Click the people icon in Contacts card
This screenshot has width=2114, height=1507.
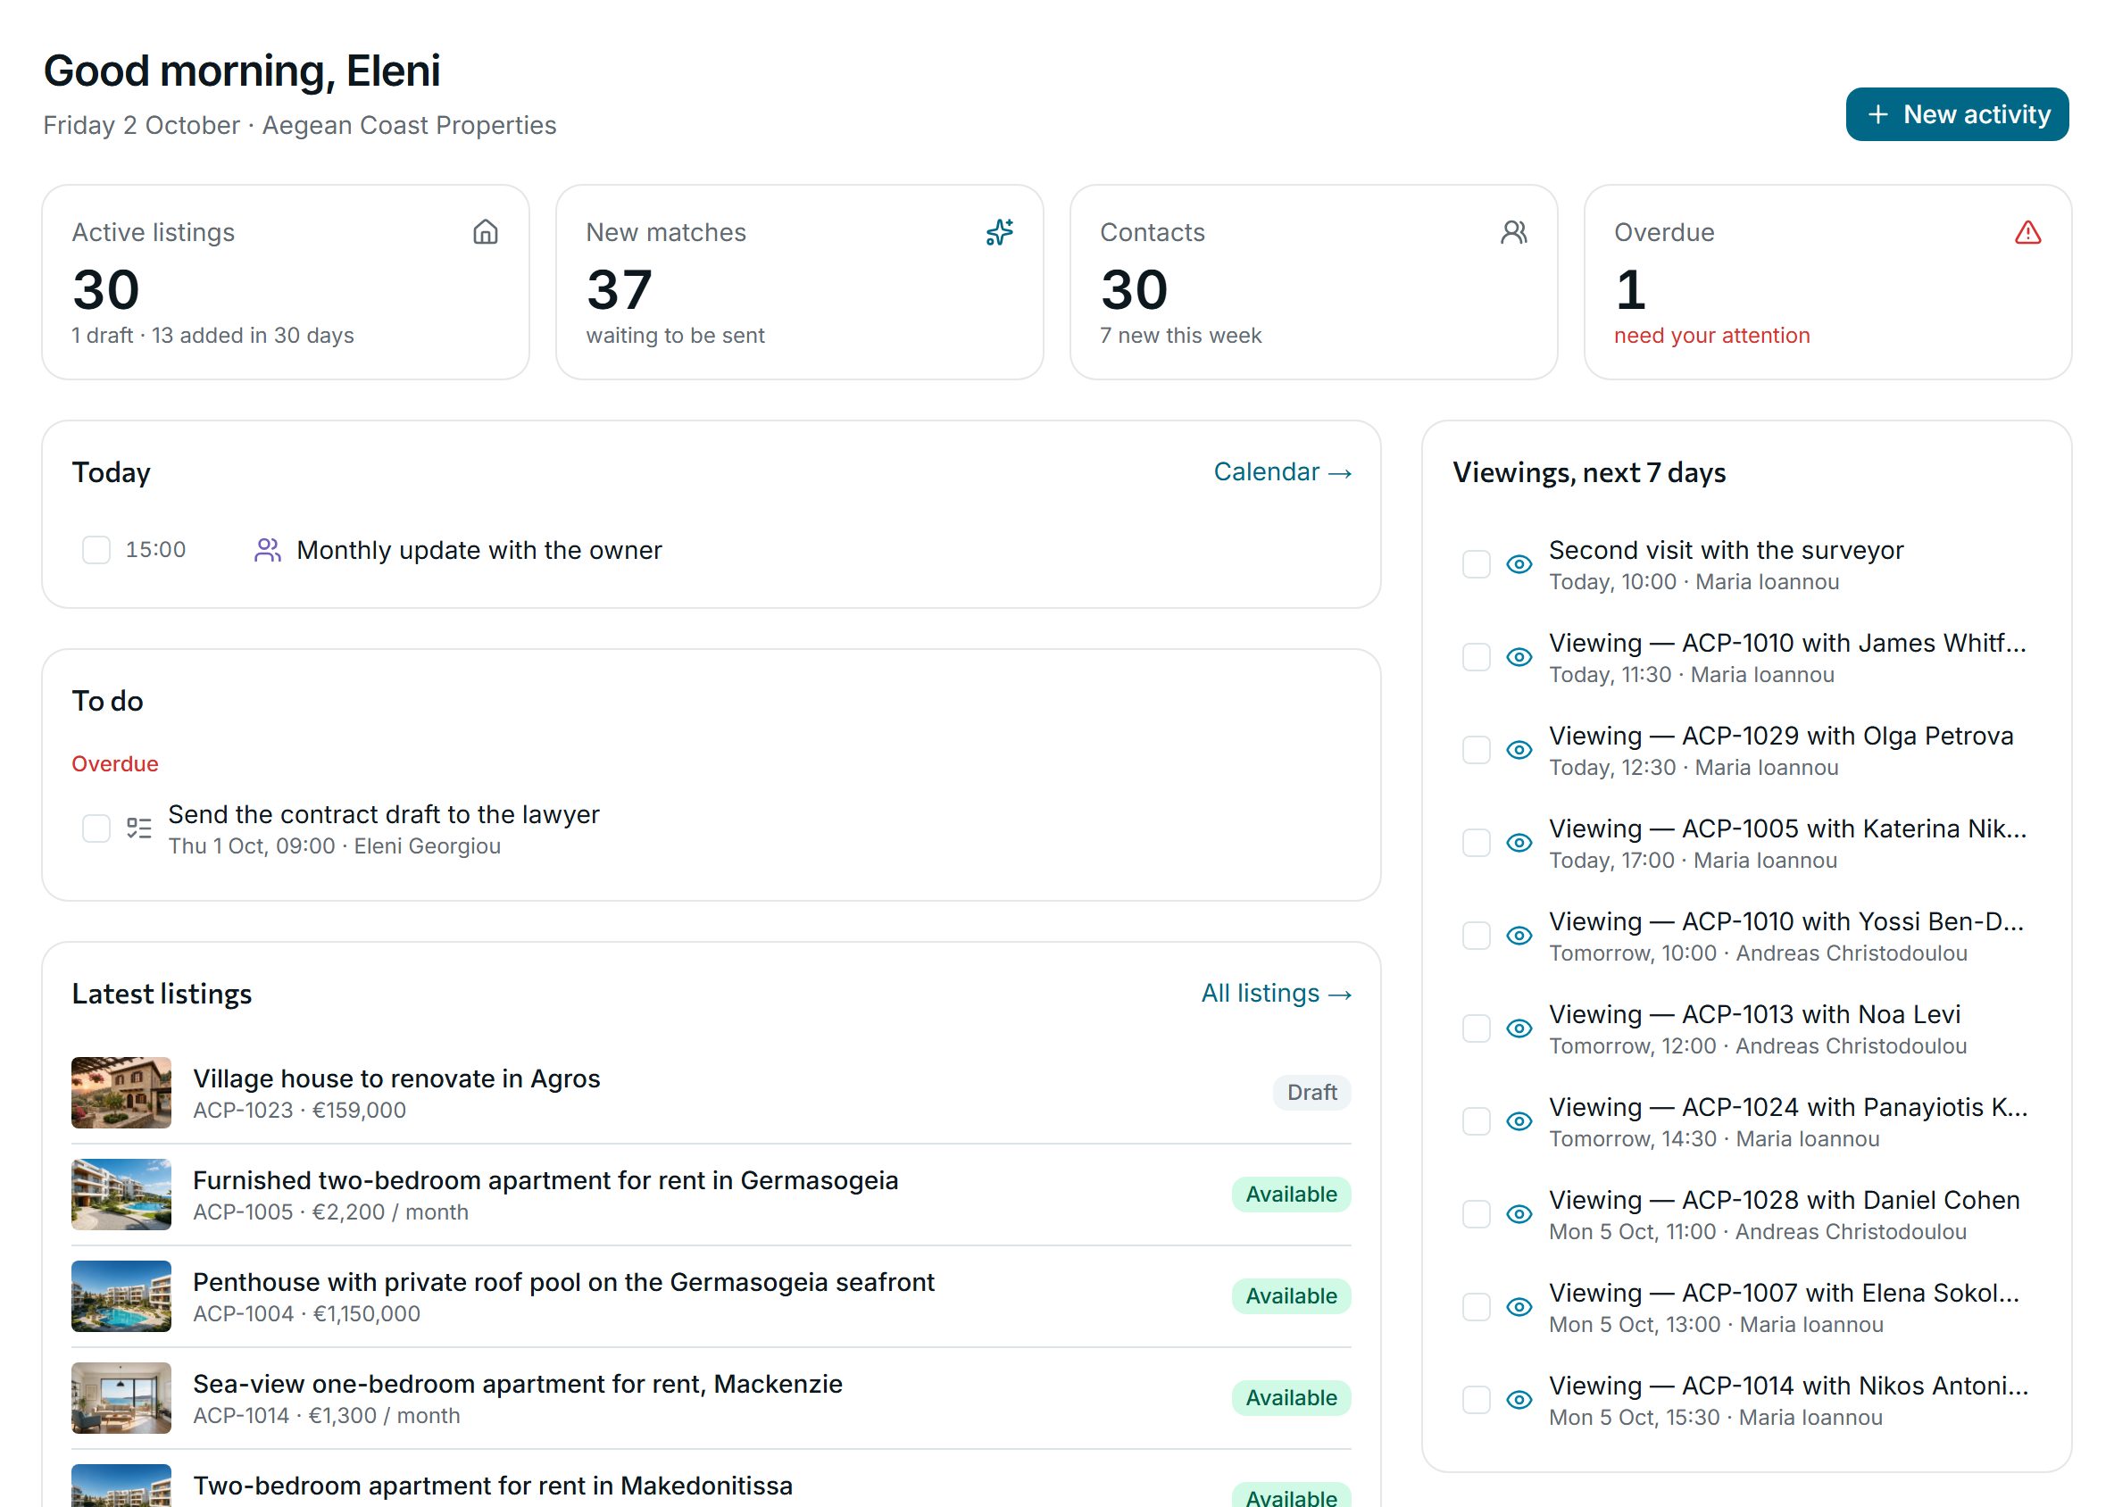(x=1513, y=232)
